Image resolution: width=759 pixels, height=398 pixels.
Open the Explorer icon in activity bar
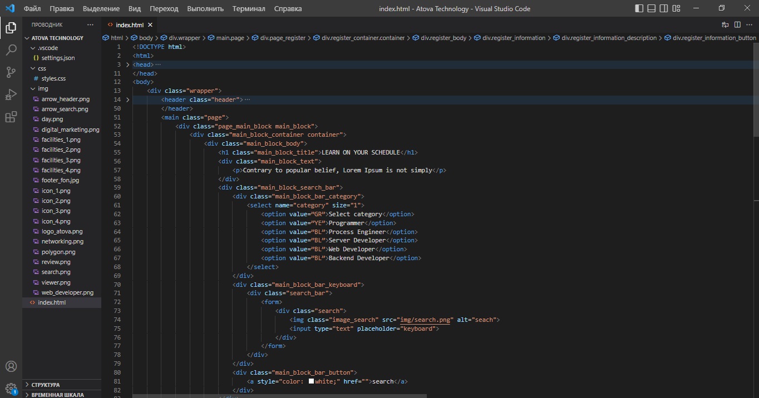click(11, 28)
